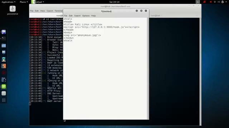Click the 'BeEF server' terminal line

click(x=46, y=101)
